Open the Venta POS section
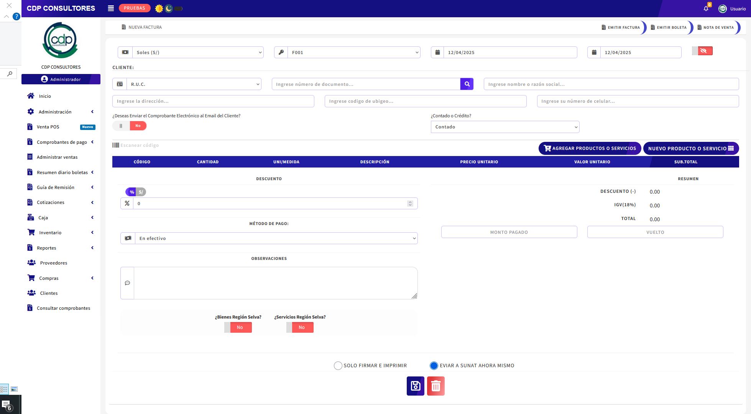The image size is (751, 414). pyautogui.click(x=48, y=127)
